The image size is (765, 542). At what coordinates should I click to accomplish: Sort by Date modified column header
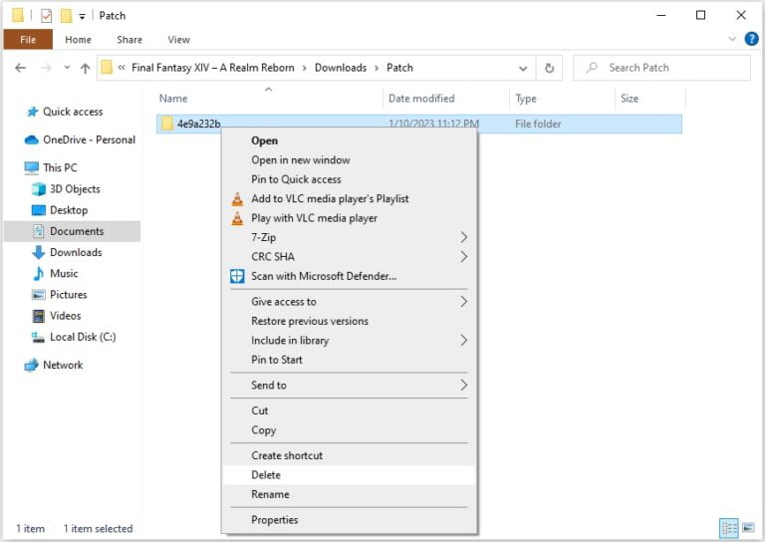point(421,99)
